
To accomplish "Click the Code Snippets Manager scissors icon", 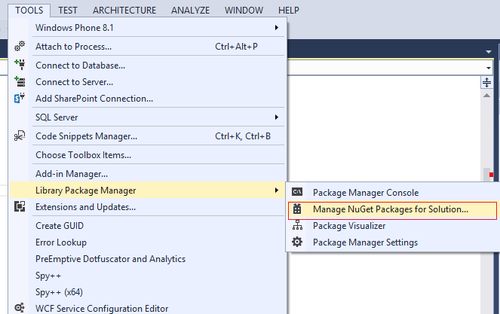I will coord(20,136).
